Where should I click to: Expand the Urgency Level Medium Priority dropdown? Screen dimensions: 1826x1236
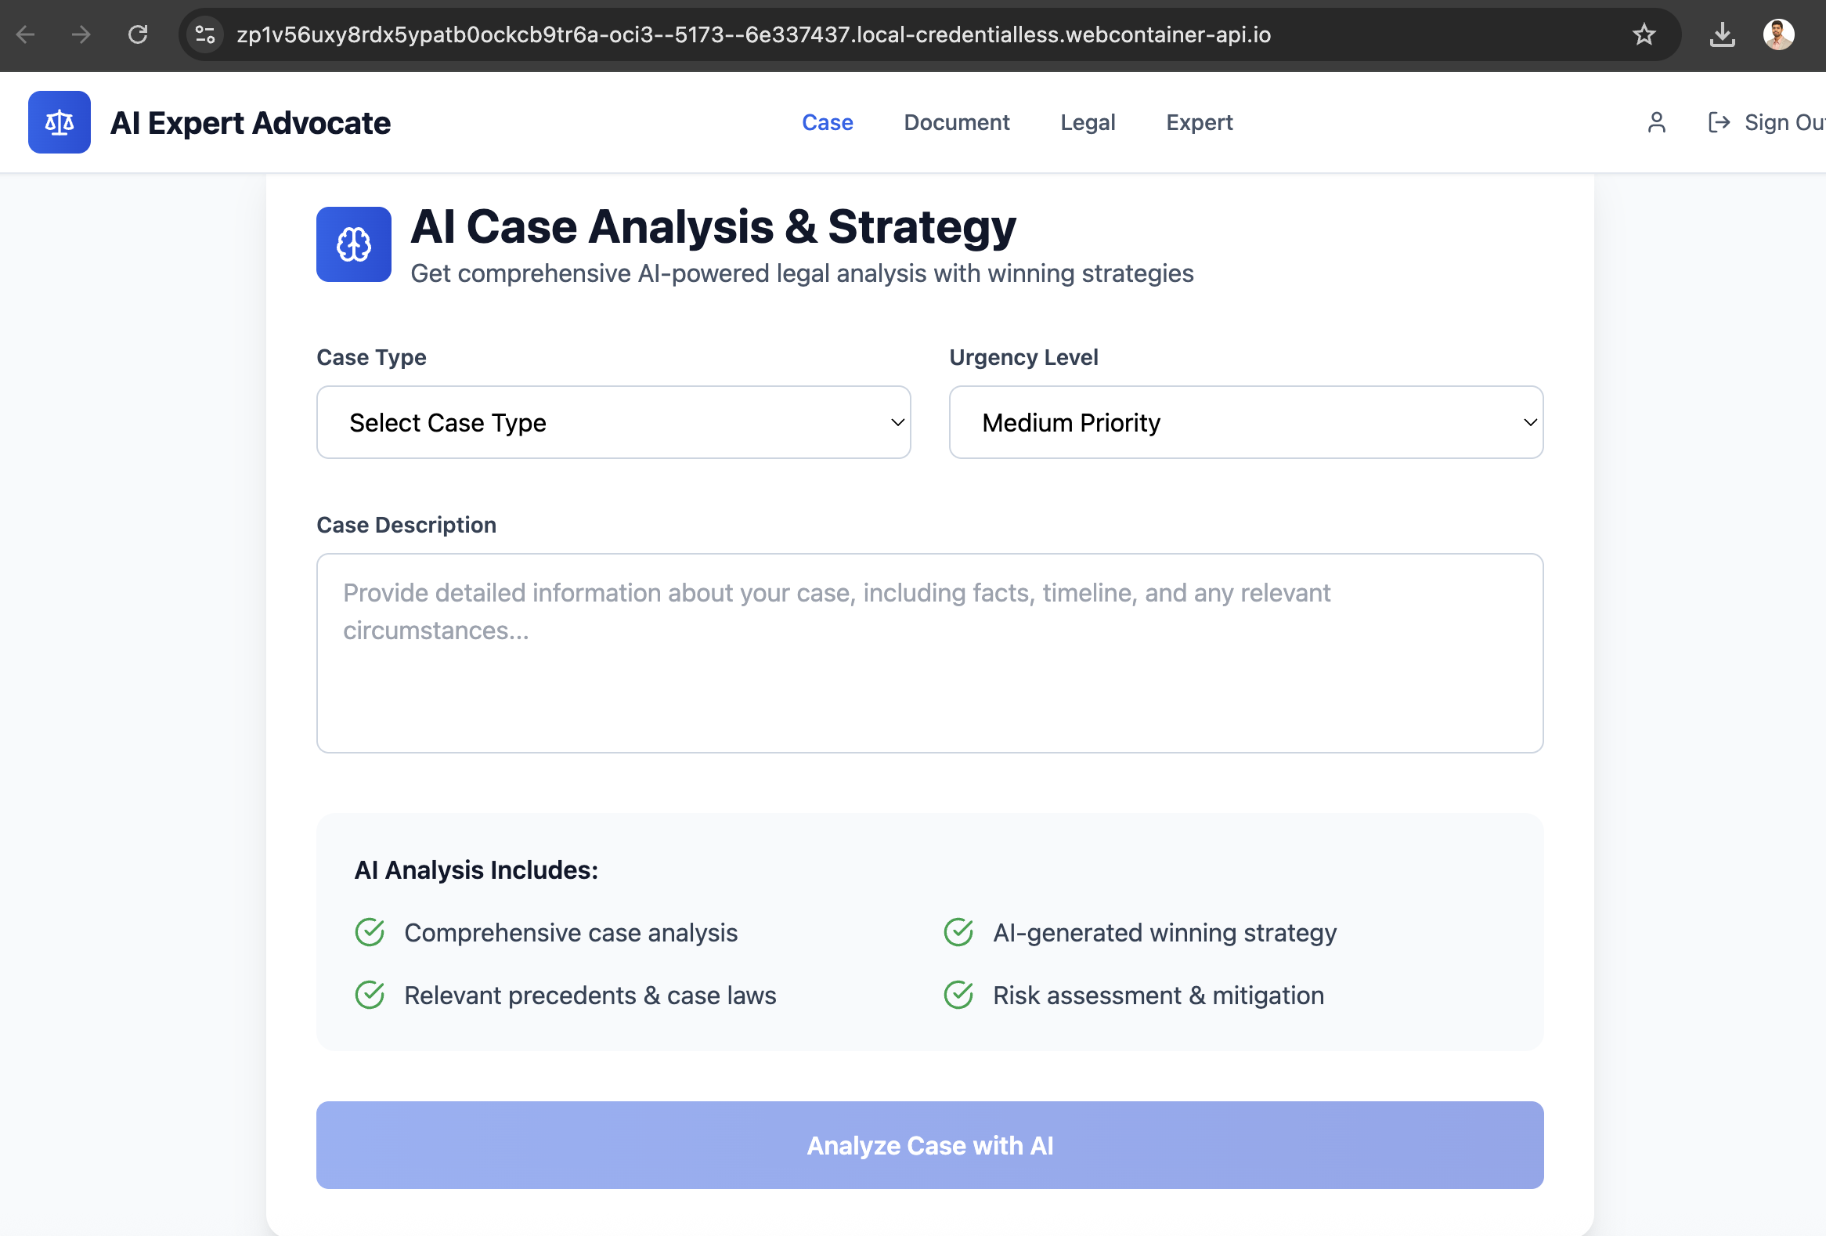[1245, 422]
